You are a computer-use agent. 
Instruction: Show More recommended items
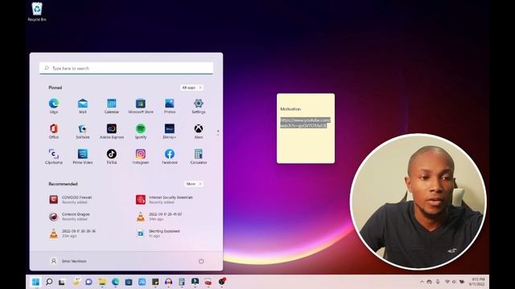point(193,184)
